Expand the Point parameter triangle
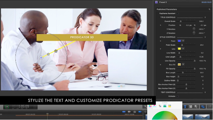The width and height of the screenshot is (213, 120). tap(160, 41)
